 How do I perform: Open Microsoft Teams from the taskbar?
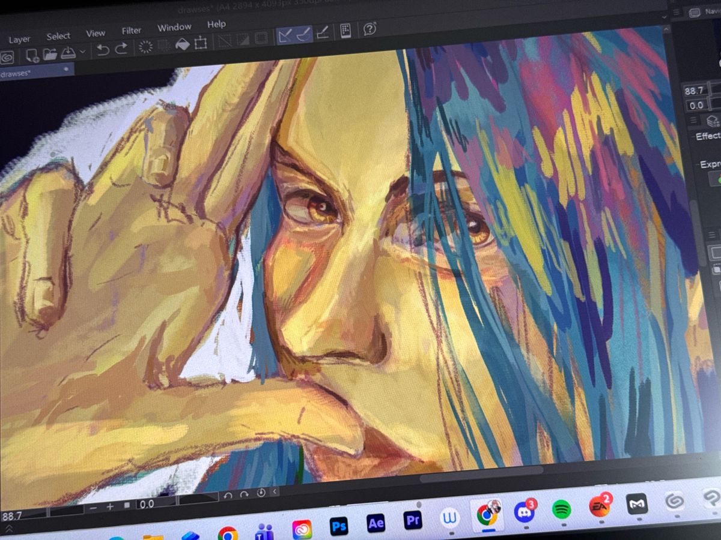tap(265, 532)
